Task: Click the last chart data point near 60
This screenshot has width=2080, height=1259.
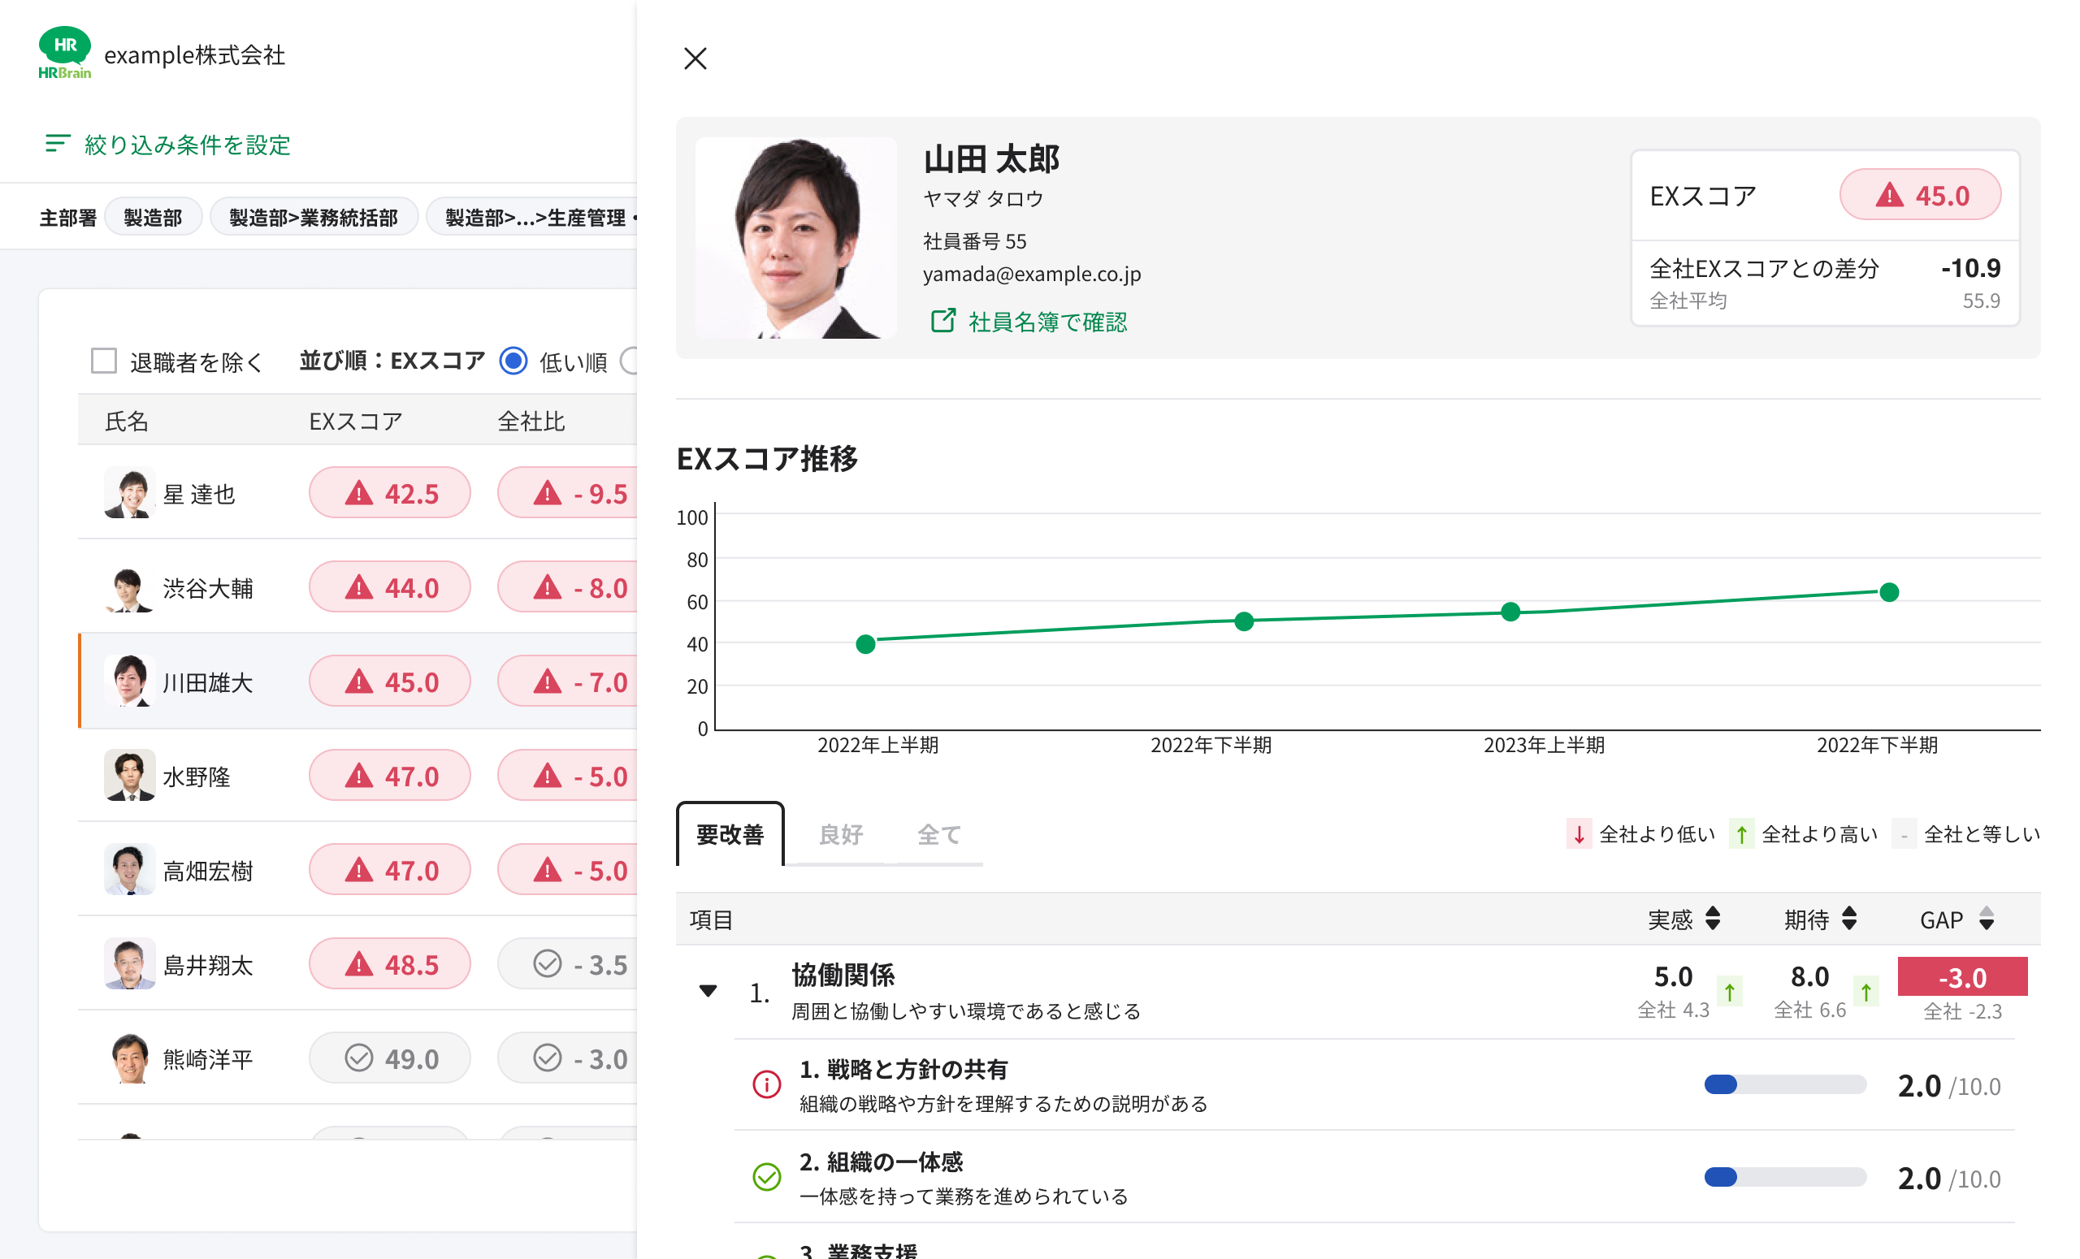Action: coord(1889,591)
